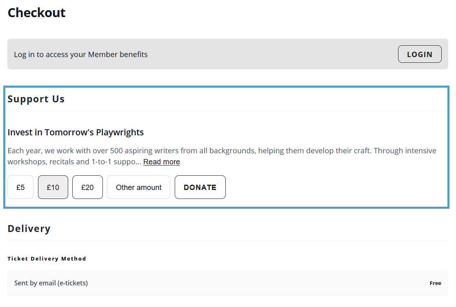Image resolution: width=456 pixels, height=307 pixels.
Task: Click the Ticket Delivery Method label
Action: [47, 259]
